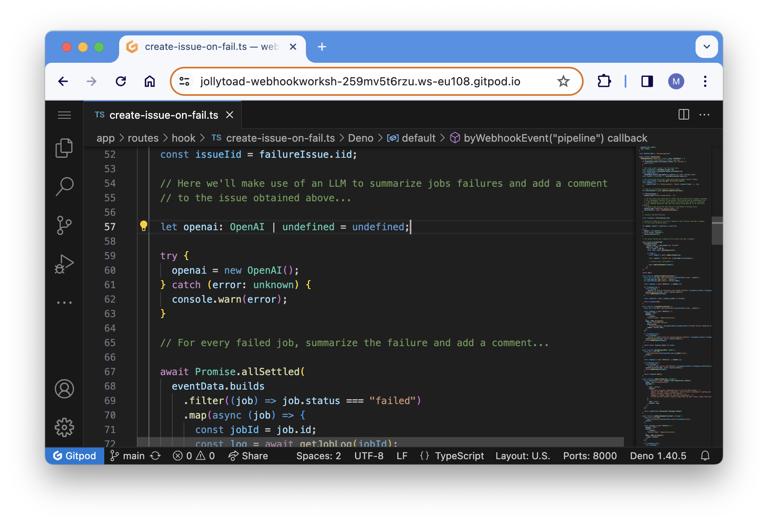Image resolution: width=768 pixels, height=524 pixels.
Task: Bookmark this page with the star
Action: pyautogui.click(x=563, y=82)
